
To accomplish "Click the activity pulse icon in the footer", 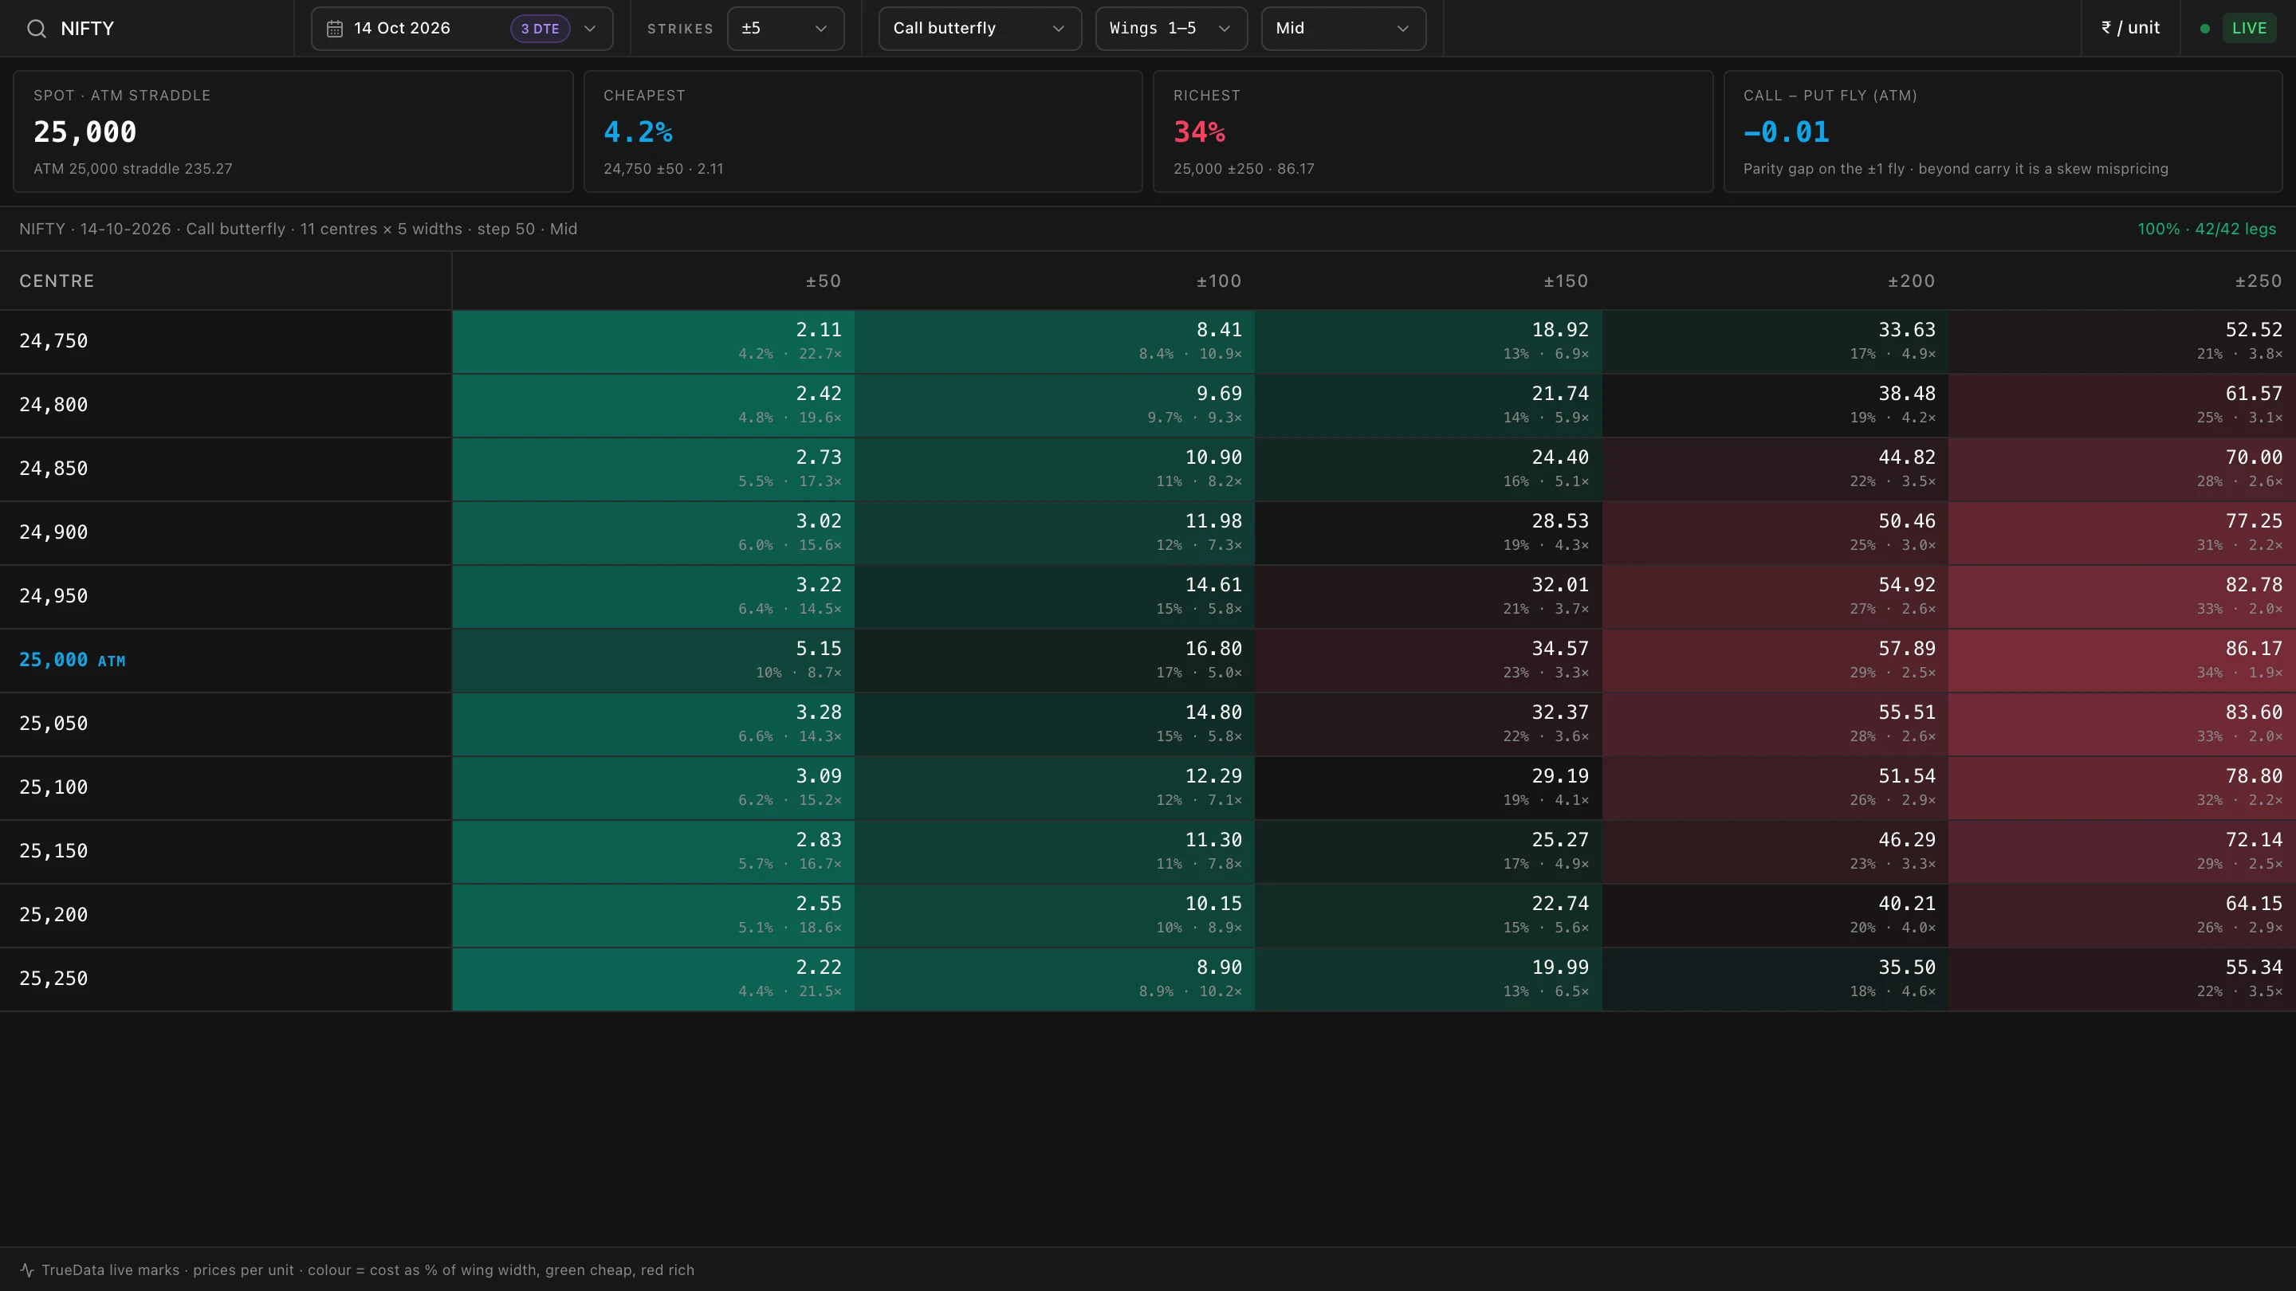I will coord(27,1269).
